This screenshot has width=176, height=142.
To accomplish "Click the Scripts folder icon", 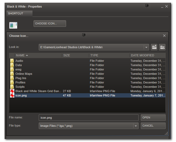I will coord(12,87).
